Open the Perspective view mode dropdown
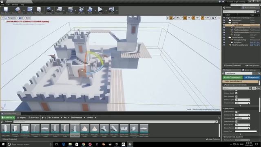Image resolution: width=261 pixels, height=147 pixels. click(x=11, y=18)
